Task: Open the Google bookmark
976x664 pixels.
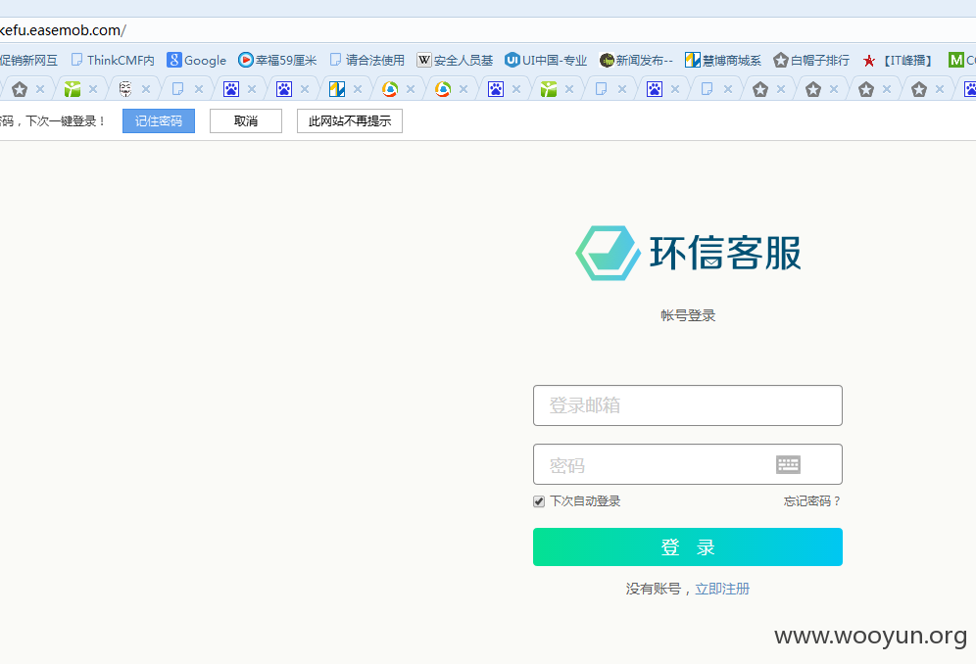Action: click(x=196, y=61)
